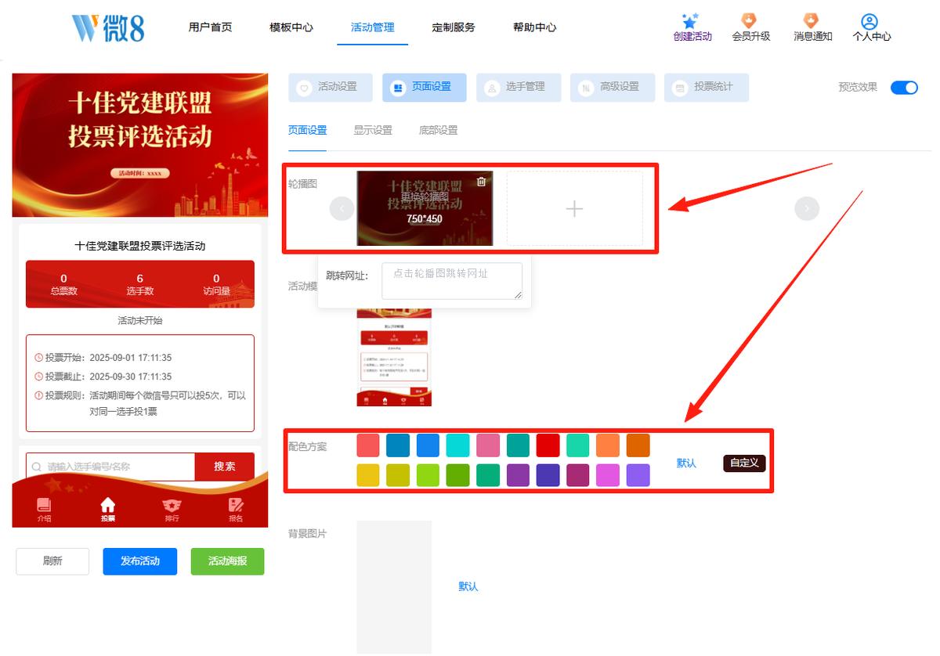The width and height of the screenshot is (940, 656).
Task: Switch to the 活动设置 step tab
Action: [x=331, y=88]
